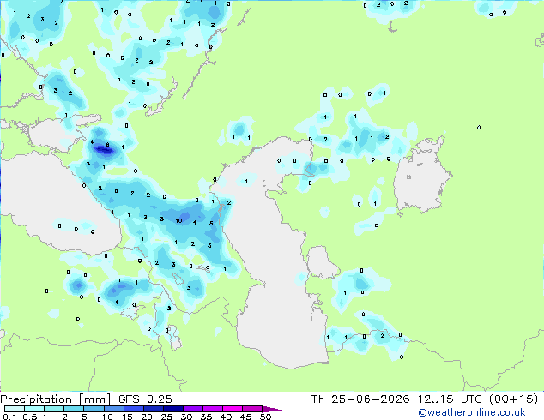Click the Caspian Sea on the map
The width and height of the screenshot is (544, 420).
[x=274, y=256]
